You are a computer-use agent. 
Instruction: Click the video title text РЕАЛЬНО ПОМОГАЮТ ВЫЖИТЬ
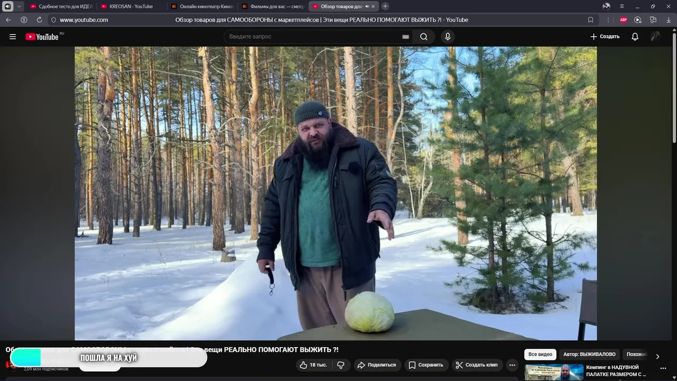(x=281, y=350)
